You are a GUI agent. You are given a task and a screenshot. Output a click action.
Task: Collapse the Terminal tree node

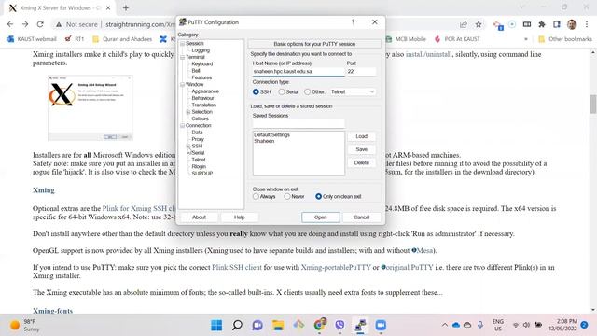coord(183,57)
